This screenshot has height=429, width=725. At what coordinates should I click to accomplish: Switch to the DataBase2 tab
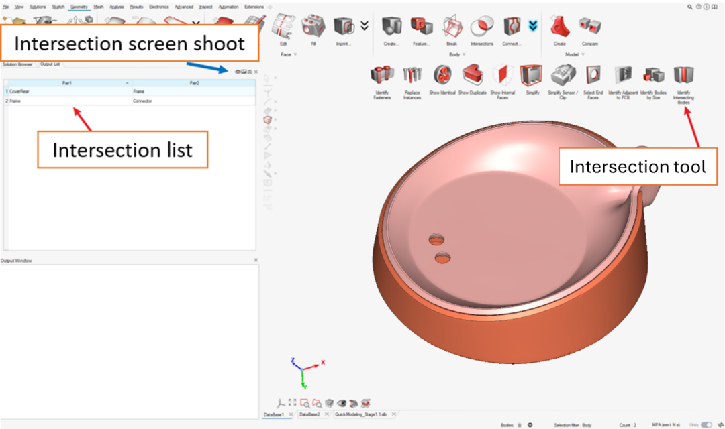[309, 415]
